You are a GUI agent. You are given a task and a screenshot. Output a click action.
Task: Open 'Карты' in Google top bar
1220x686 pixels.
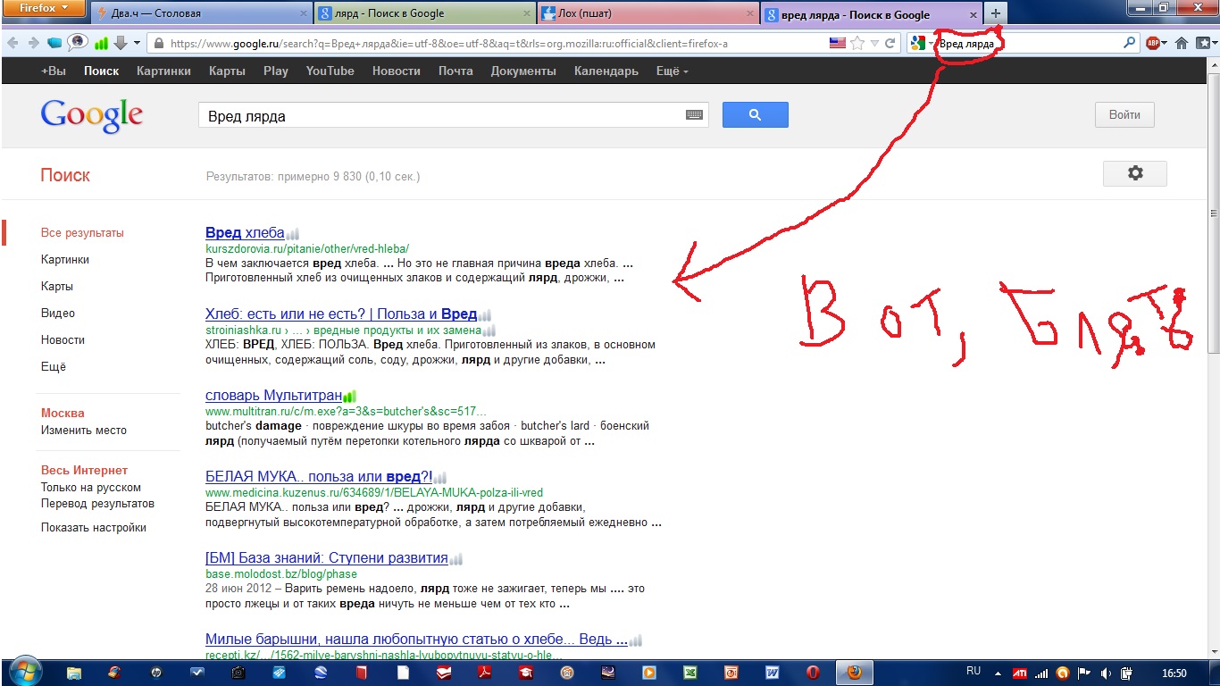point(227,71)
